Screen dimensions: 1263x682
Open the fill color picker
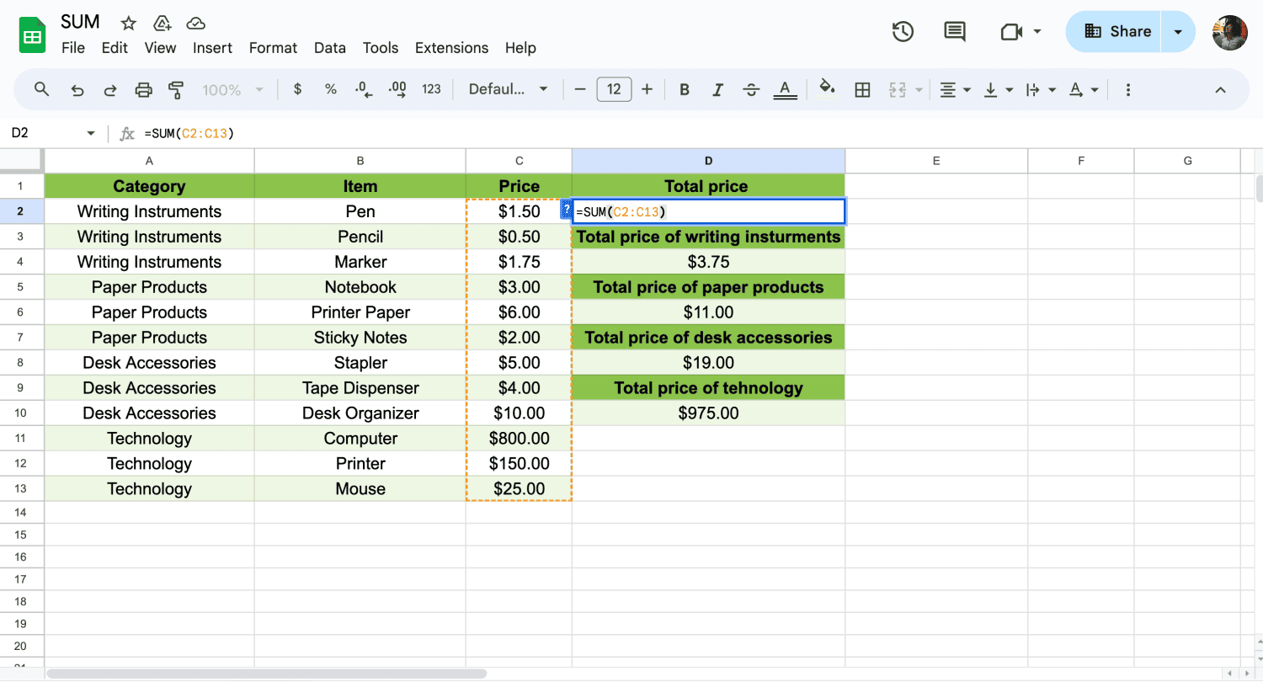[827, 89]
